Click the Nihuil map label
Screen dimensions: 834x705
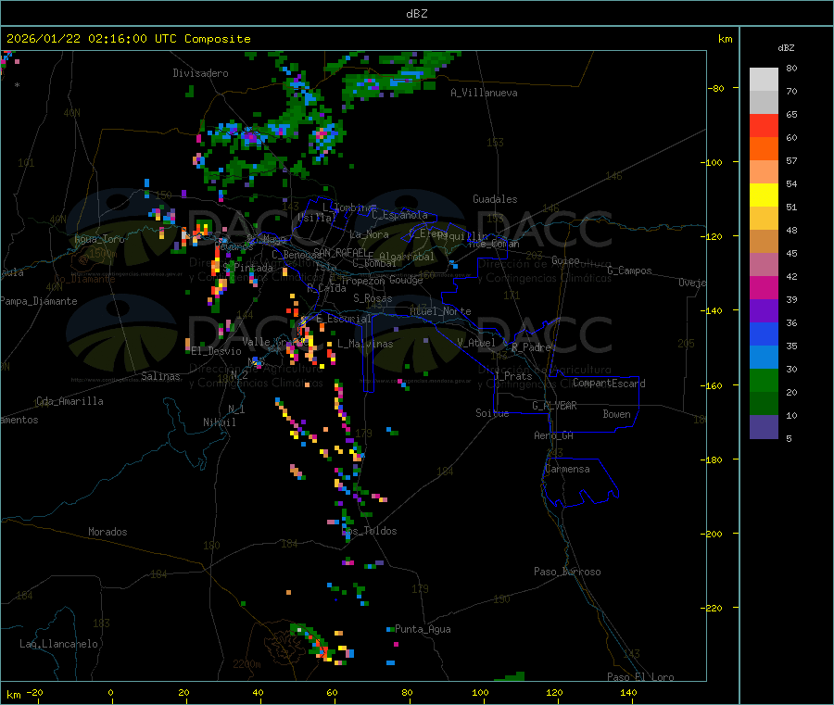click(x=220, y=422)
